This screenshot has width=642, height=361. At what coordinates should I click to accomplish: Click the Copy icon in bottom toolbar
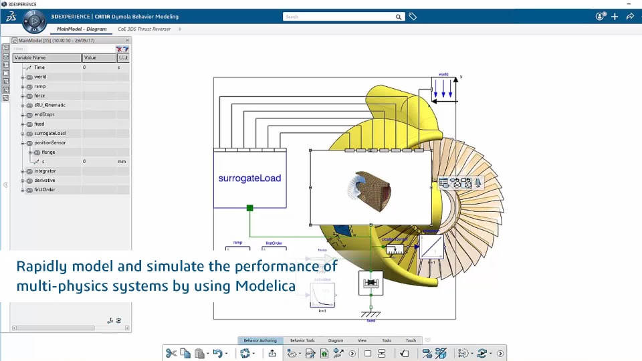[185, 353]
